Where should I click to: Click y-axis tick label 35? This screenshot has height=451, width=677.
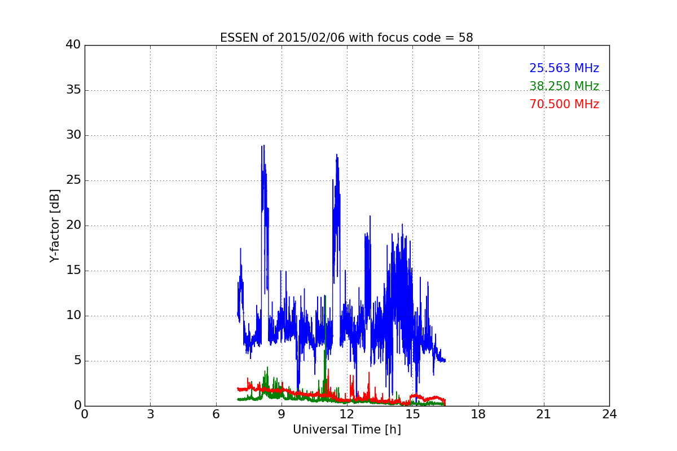(x=73, y=90)
